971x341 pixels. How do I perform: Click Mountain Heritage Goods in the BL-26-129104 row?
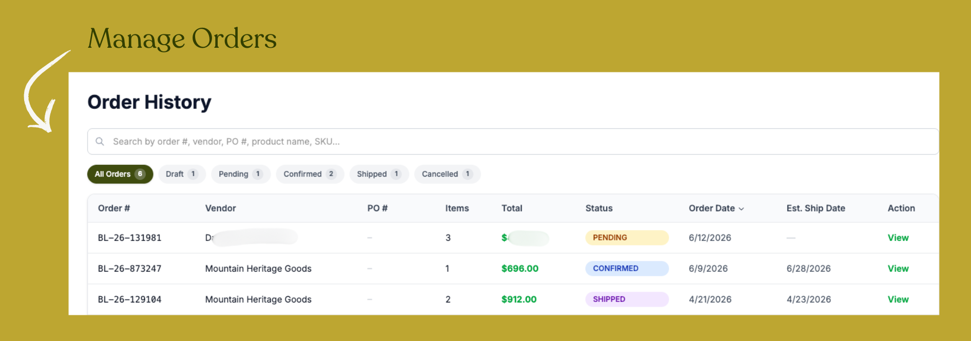[258, 299]
